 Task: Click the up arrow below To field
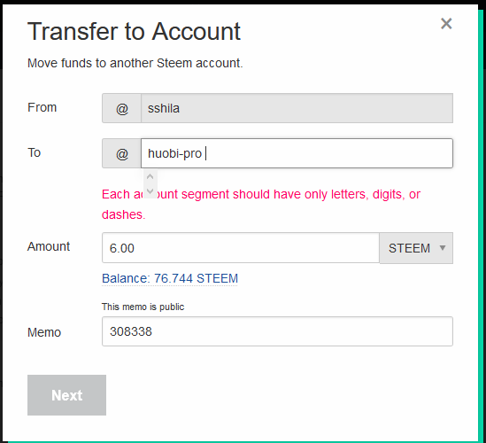(x=150, y=177)
